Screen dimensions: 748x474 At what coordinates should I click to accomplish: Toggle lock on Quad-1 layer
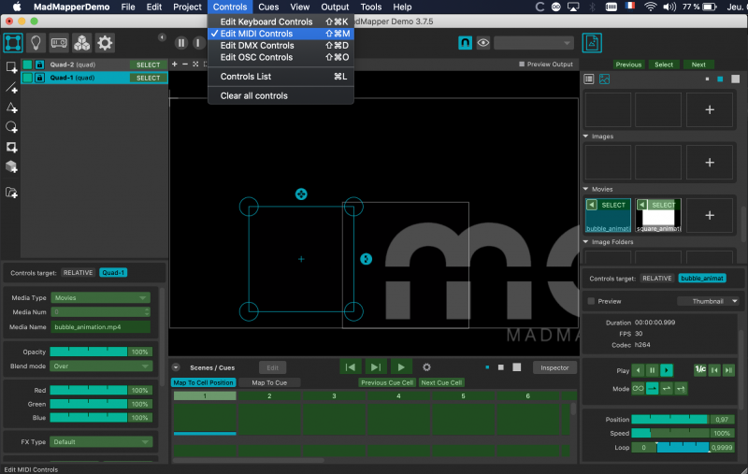click(40, 78)
